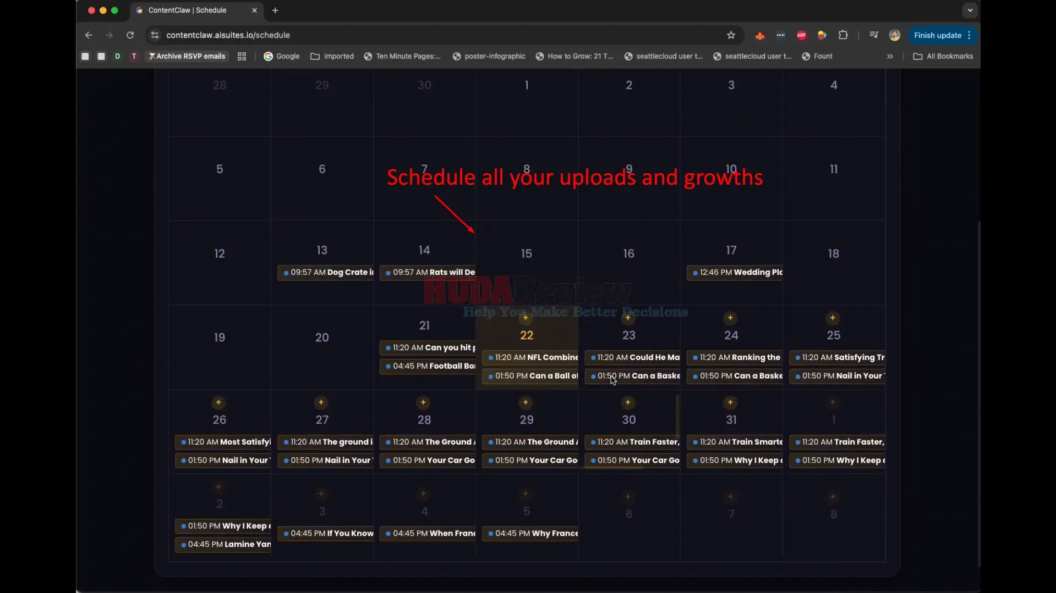Image resolution: width=1056 pixels, height=593 pixels.
Task: Add a post on the 23rd with the plus icon
Action: click(628, 318)
